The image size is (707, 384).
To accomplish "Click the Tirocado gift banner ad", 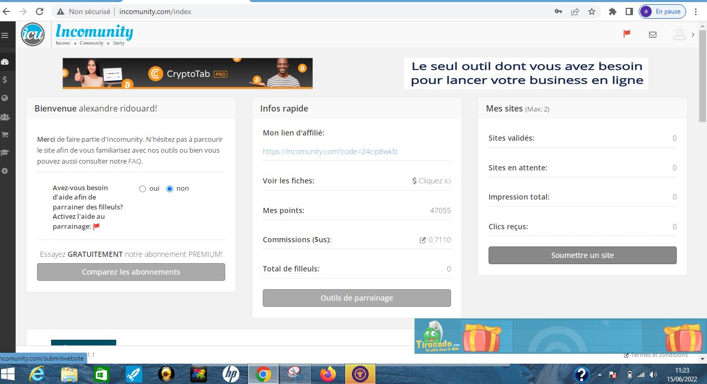I will click(560, 336).
